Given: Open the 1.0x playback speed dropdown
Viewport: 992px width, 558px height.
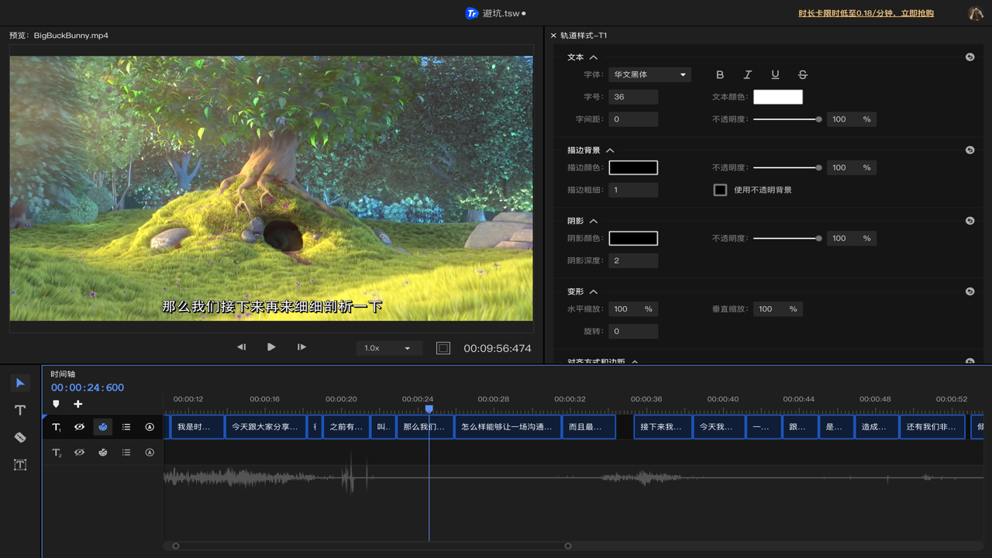Looking at the screenshot, I should [x=388, y=348].
